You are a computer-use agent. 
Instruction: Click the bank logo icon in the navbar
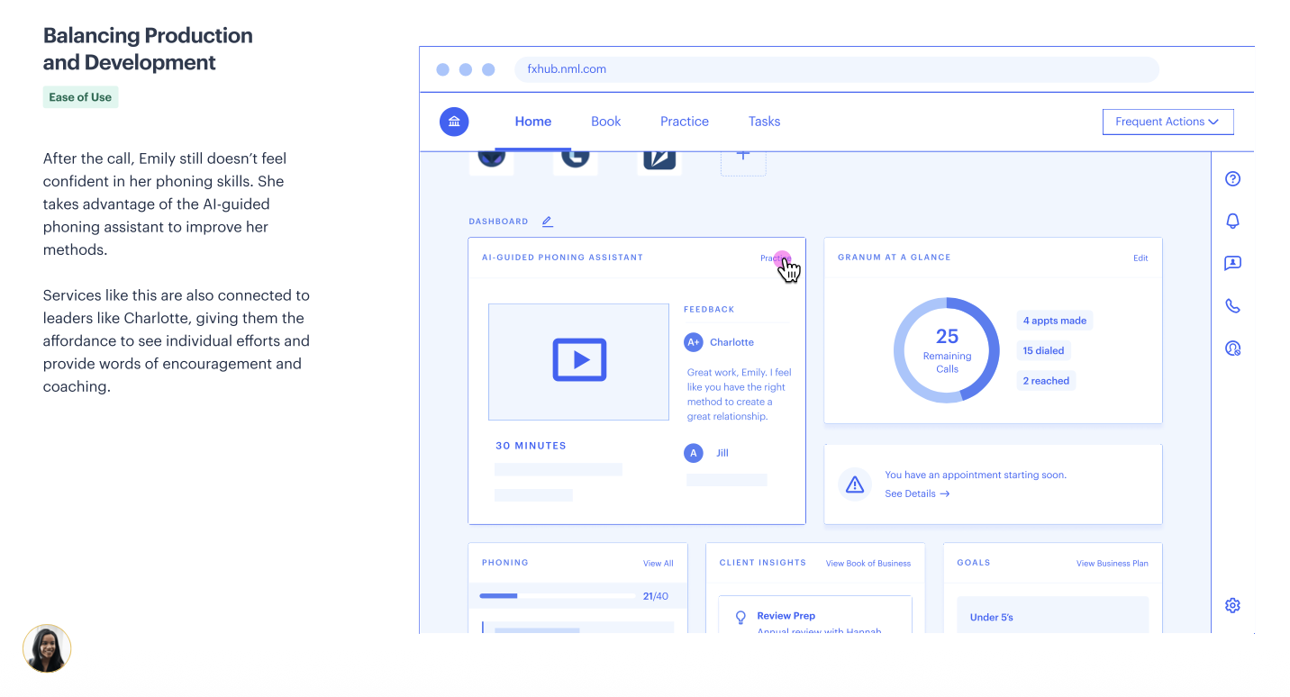pyautogui.click(x=454, y=122)
